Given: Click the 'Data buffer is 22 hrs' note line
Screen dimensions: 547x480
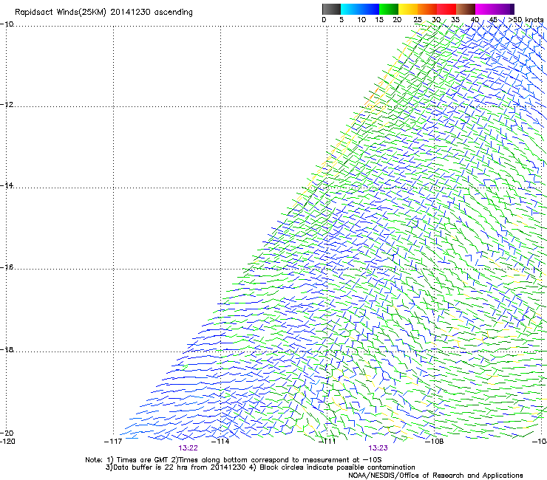Looking at the screenshot, I should 260,467.
